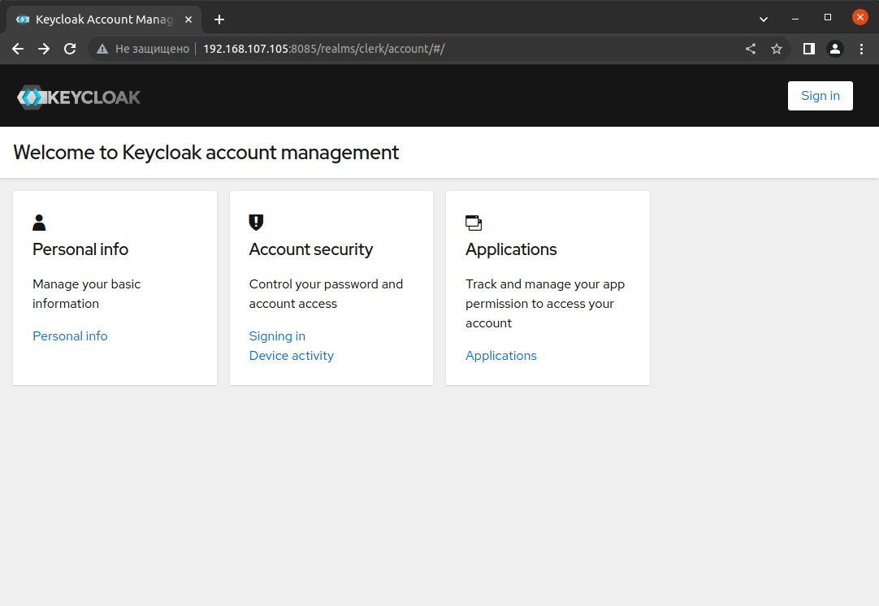The image size is (879, 606).
Task: Go back with browser back arrow
Action: (x=18, y=49)
